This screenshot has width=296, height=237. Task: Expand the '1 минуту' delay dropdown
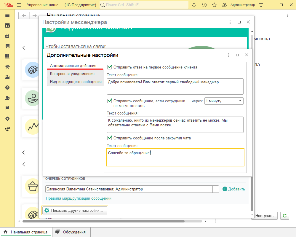pyautogui.click(x=240, y=101)
